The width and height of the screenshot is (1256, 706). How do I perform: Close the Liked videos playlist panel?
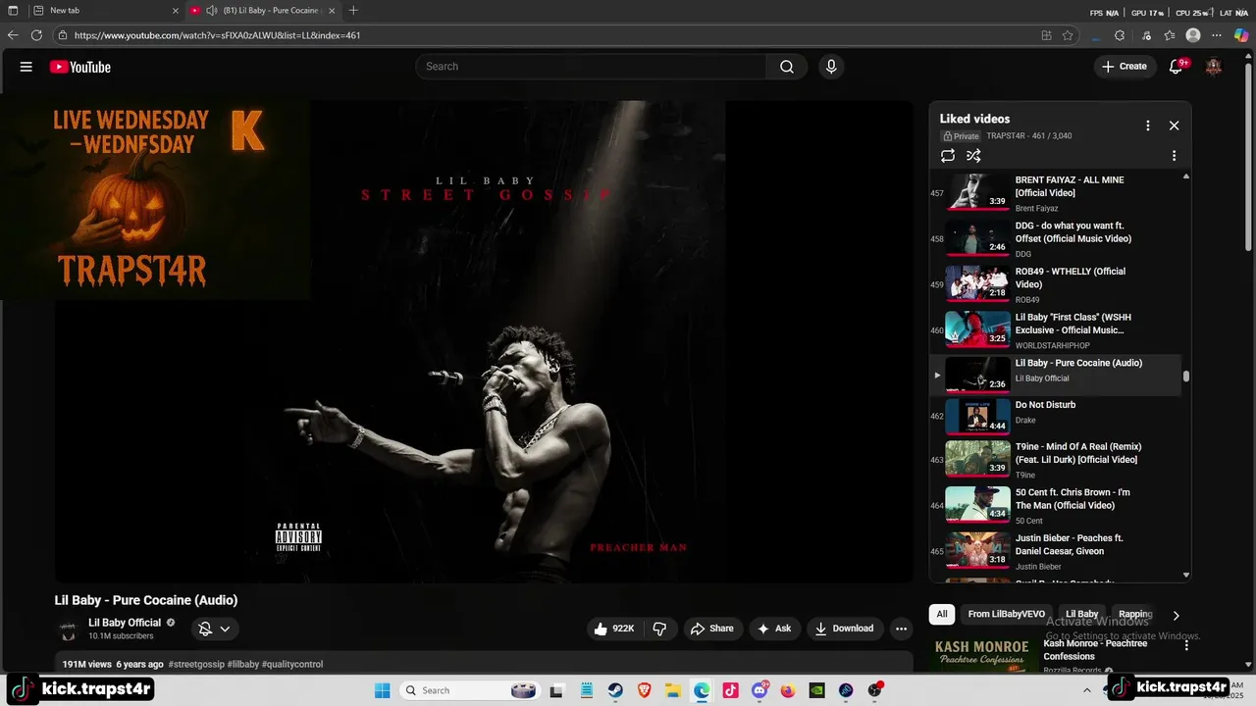click(1174, 126)
